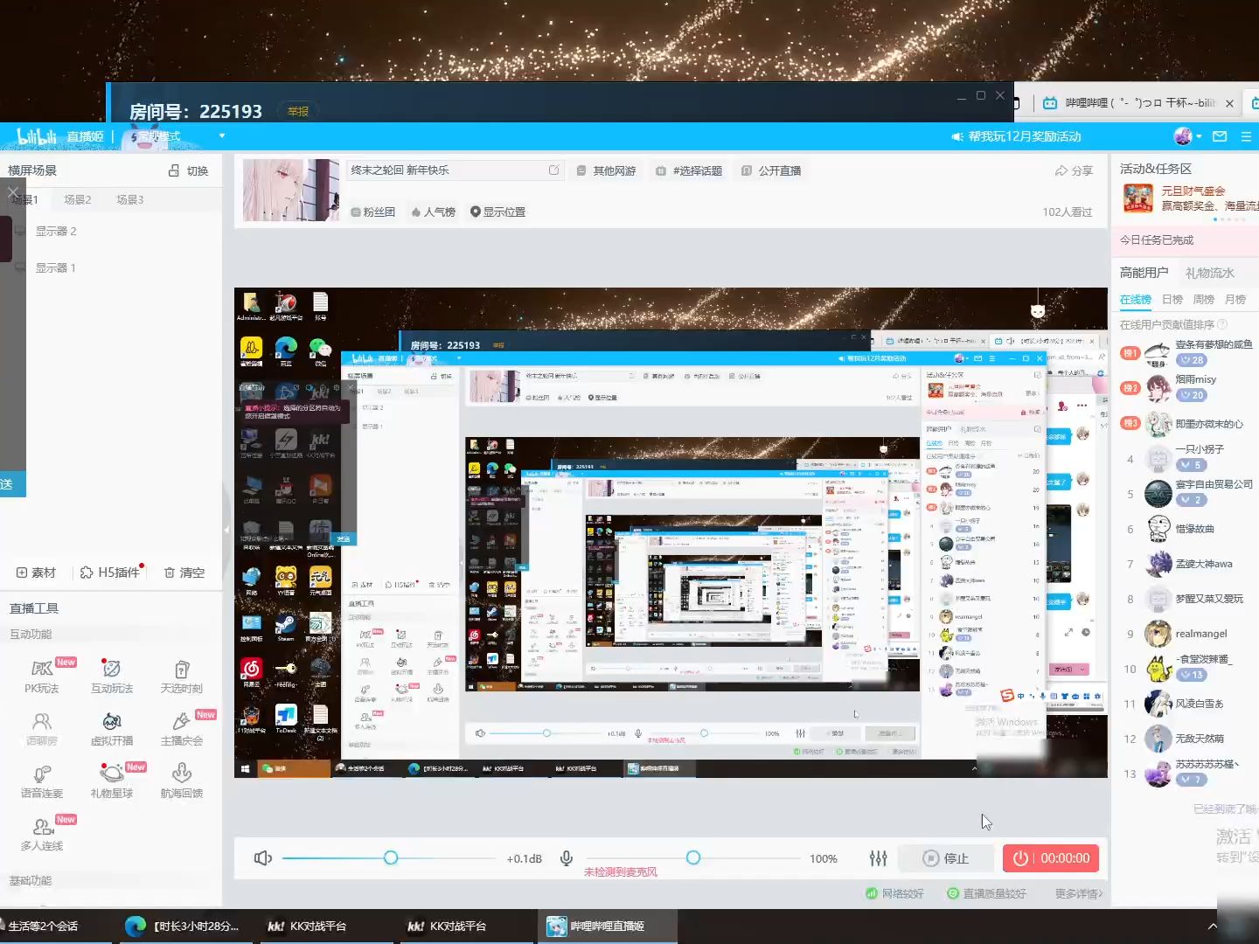
Task: Click the 分享 share arrow icon
Action: [x=1061, y=170]
